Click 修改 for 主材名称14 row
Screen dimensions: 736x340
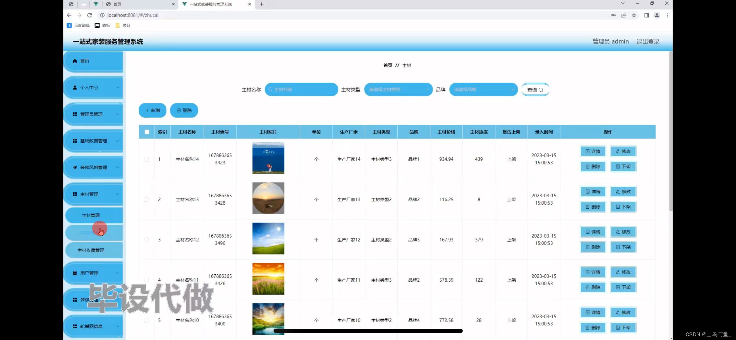(623, 151)
